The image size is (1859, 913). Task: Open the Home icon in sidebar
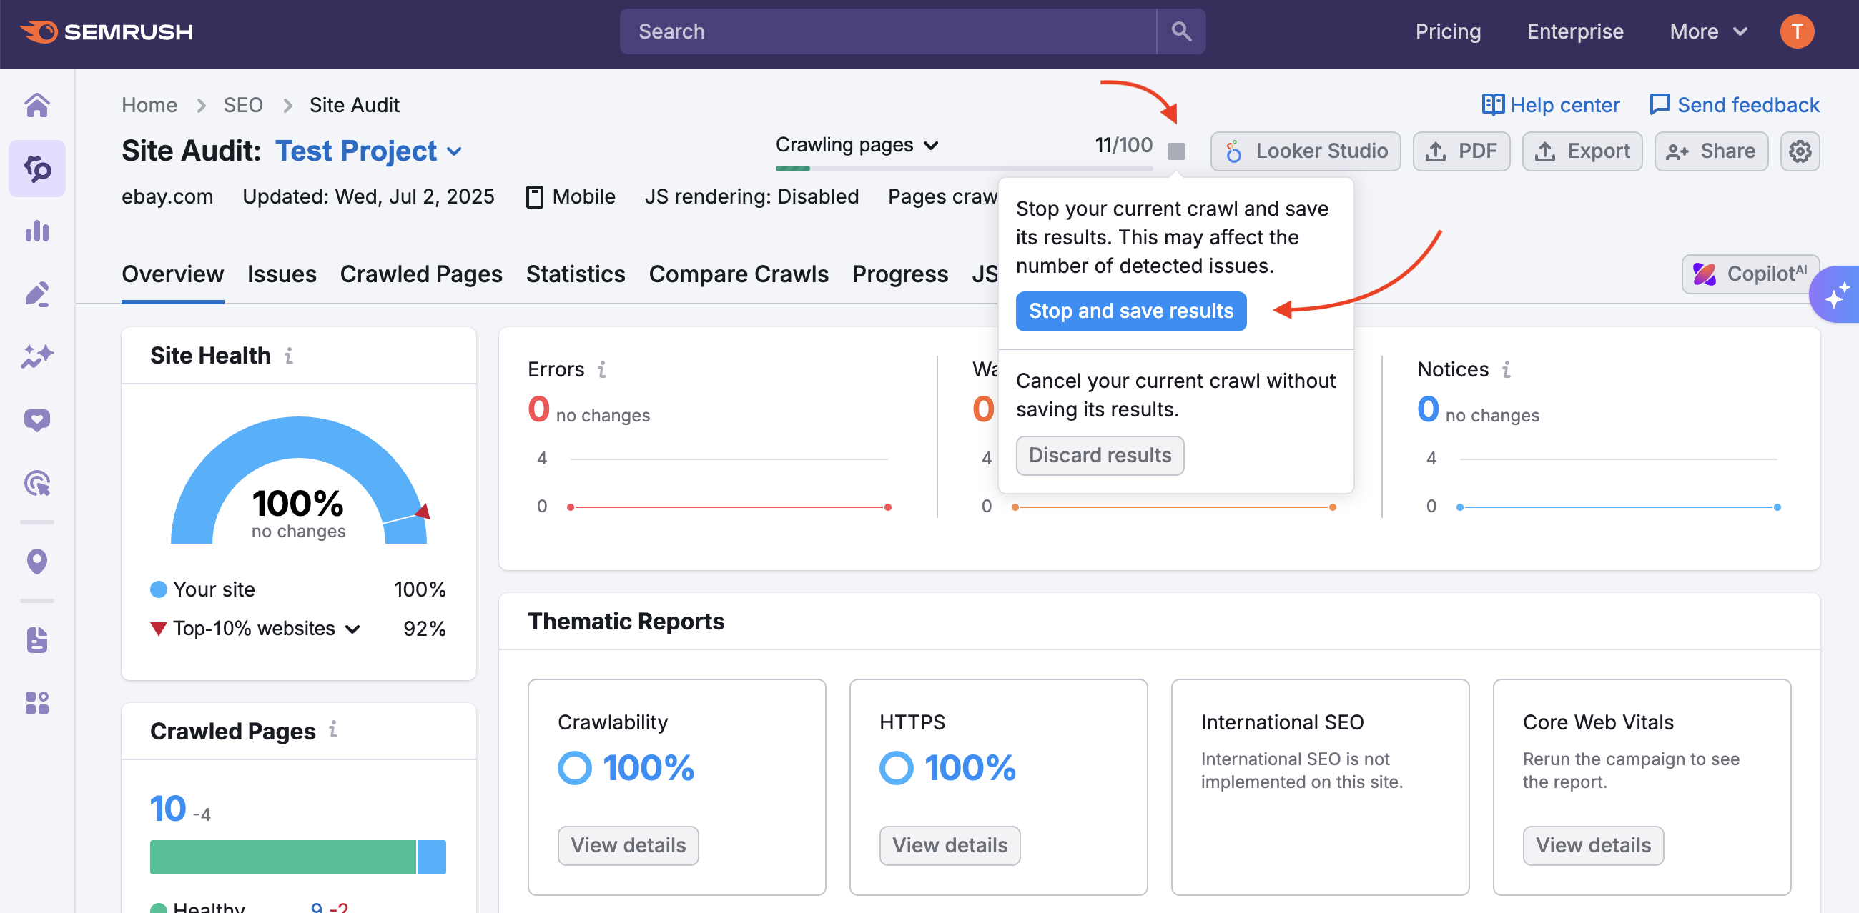pyautogui.click(x=37, y=105)
